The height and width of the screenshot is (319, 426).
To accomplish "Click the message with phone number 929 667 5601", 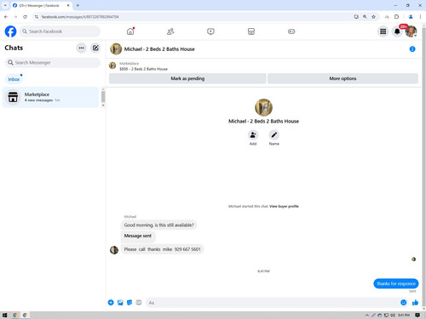I will point(162,249).
